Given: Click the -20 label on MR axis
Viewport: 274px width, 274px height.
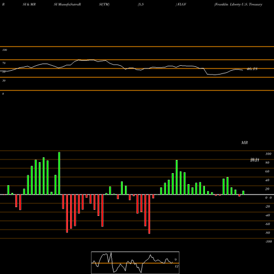Looking at the screenshot, I should pyautogui.click(x=267, y=207).
